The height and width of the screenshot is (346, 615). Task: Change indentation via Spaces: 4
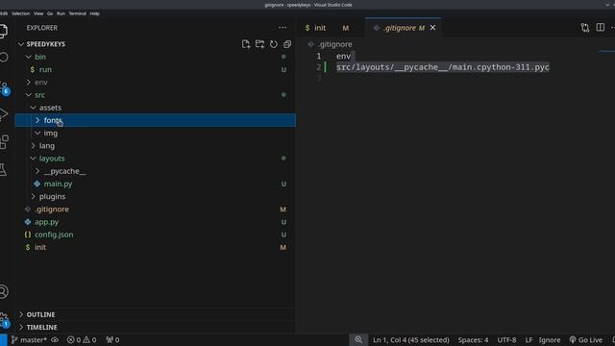(473, 339)
